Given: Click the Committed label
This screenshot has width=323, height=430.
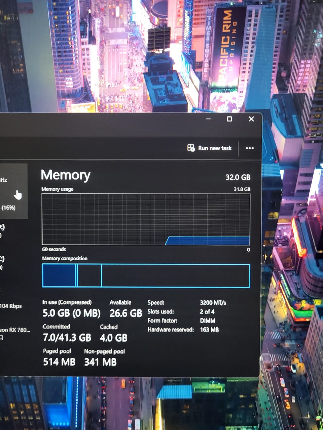Looking at the screenshot, I should [x=56, y=327].
